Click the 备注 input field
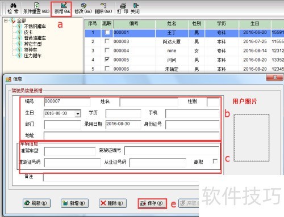The image size is (284, 217). coord(121,177)
